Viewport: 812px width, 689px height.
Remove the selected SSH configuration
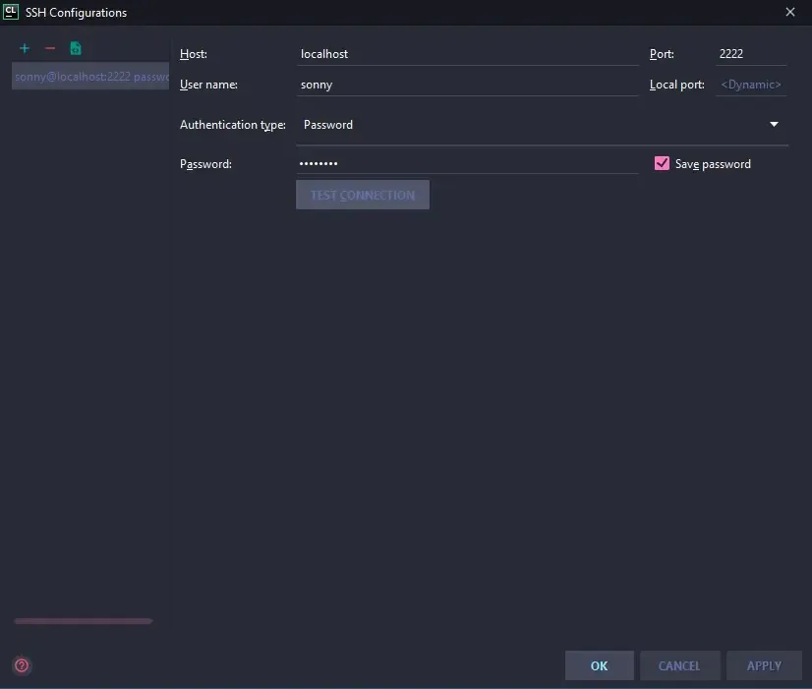click(x=50, y=48)
